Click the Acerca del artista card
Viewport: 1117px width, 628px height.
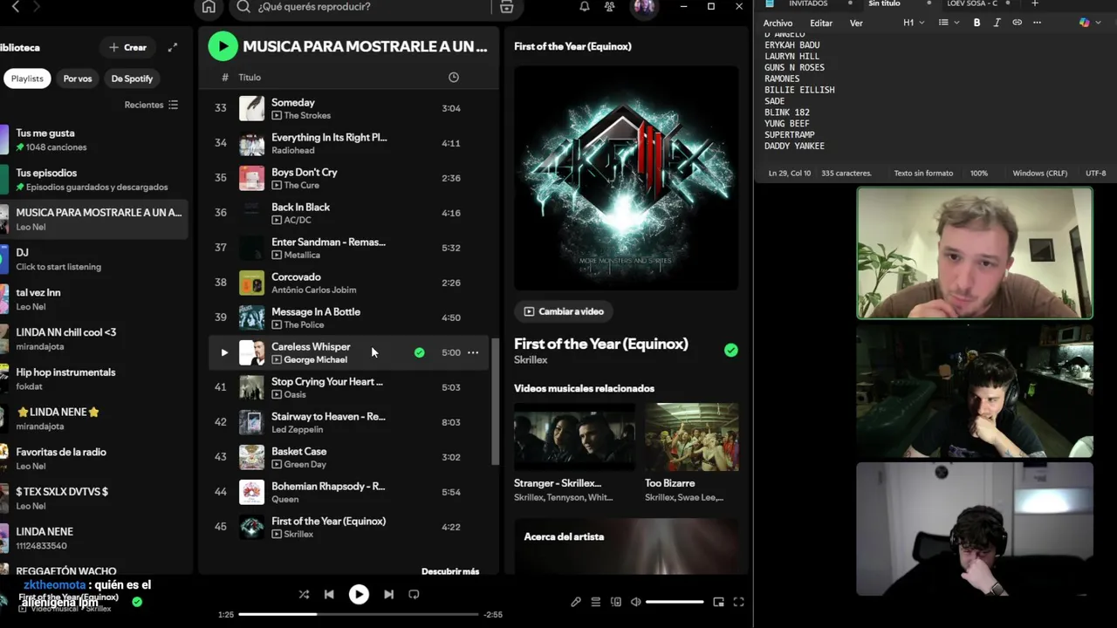[x=626, y=547]
